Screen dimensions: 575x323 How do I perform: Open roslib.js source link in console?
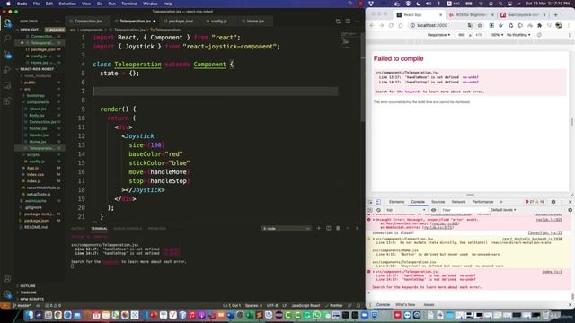[549, 219]
